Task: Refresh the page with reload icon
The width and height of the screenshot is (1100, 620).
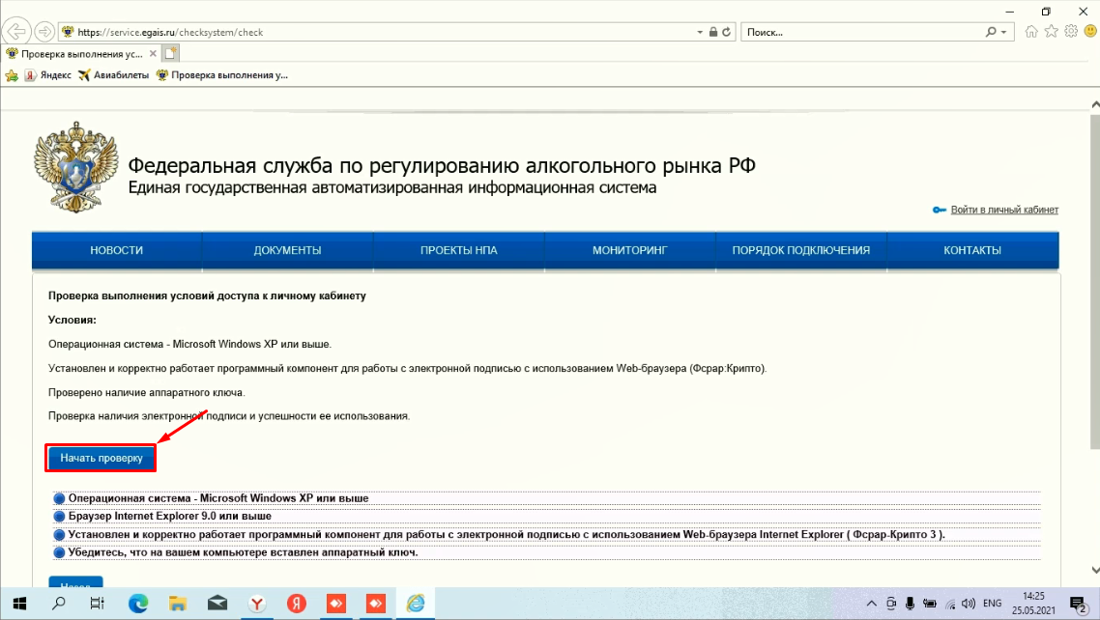Action: click(x=727, y=32)
